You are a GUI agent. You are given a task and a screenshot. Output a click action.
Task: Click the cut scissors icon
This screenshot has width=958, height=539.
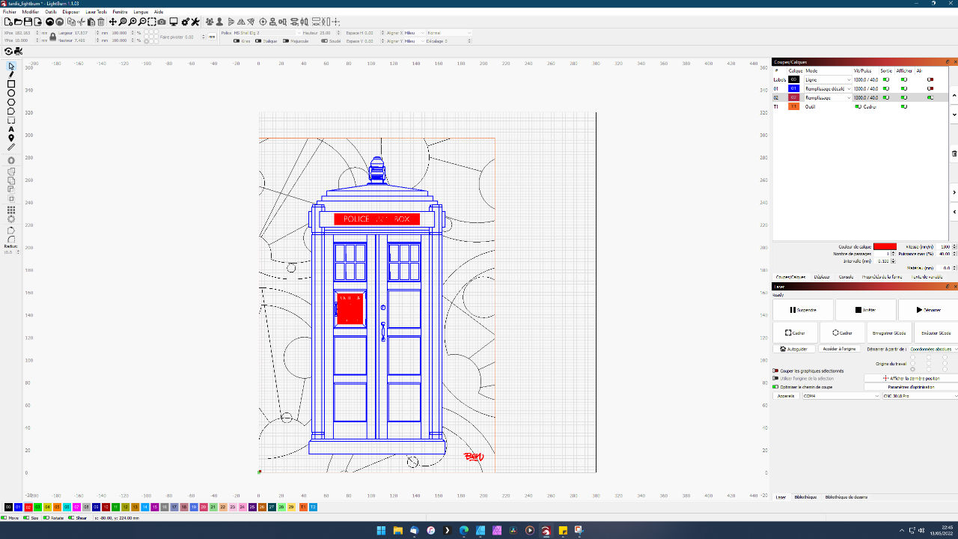pos(81,22)
